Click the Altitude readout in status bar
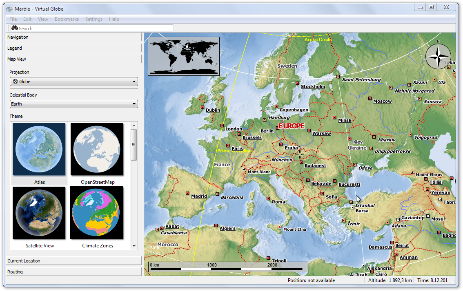The image size is (463, 291). (390, 280)
